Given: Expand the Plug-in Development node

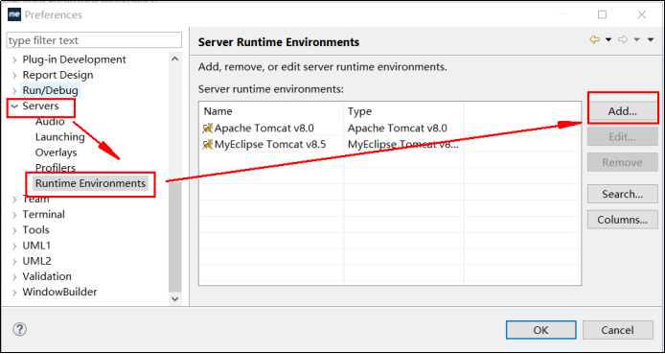Looking at the screenshot, I should (14, 59).
